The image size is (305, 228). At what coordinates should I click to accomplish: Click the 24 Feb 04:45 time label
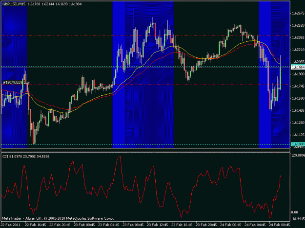point(255,225)
